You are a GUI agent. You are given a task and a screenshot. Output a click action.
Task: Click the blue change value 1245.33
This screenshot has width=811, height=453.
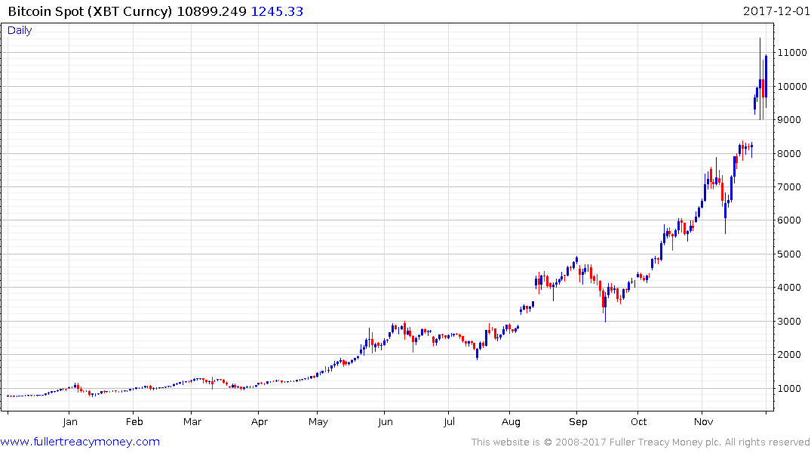click(277, 11)
